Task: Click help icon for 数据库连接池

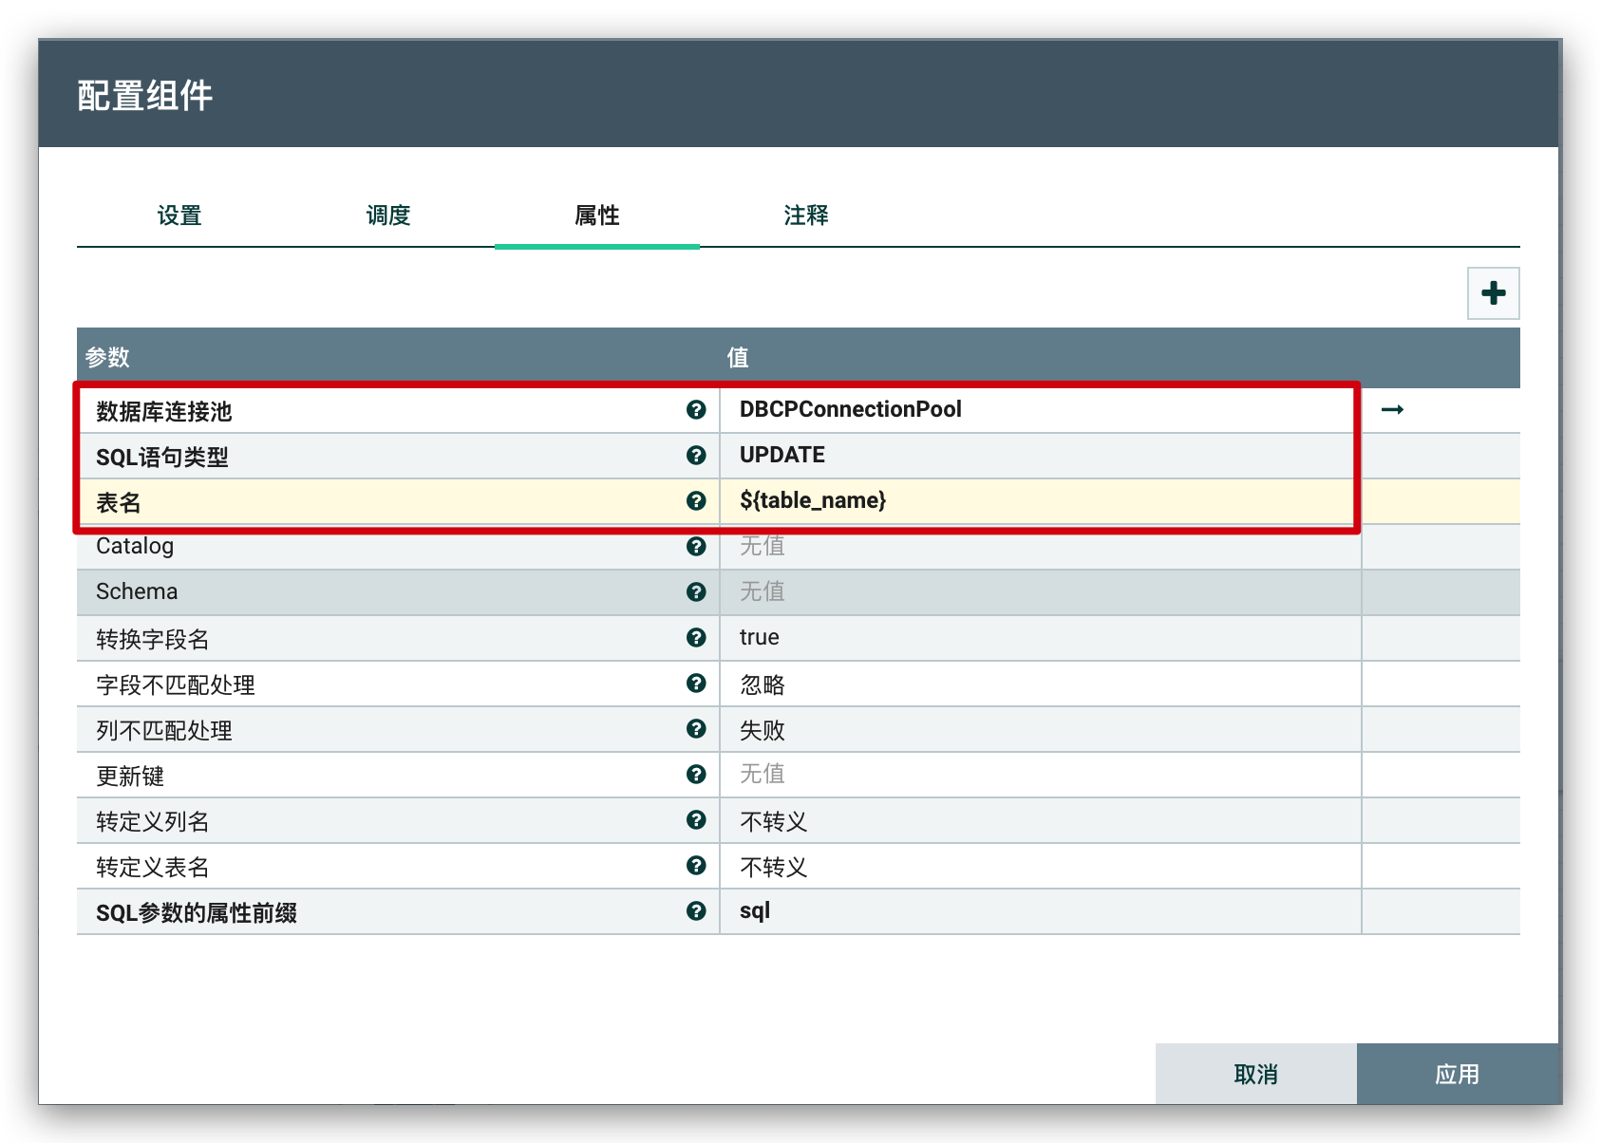Action: point(696,409)
